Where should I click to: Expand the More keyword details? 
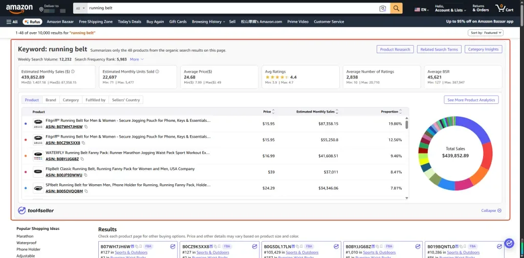[x=137, y=59]
